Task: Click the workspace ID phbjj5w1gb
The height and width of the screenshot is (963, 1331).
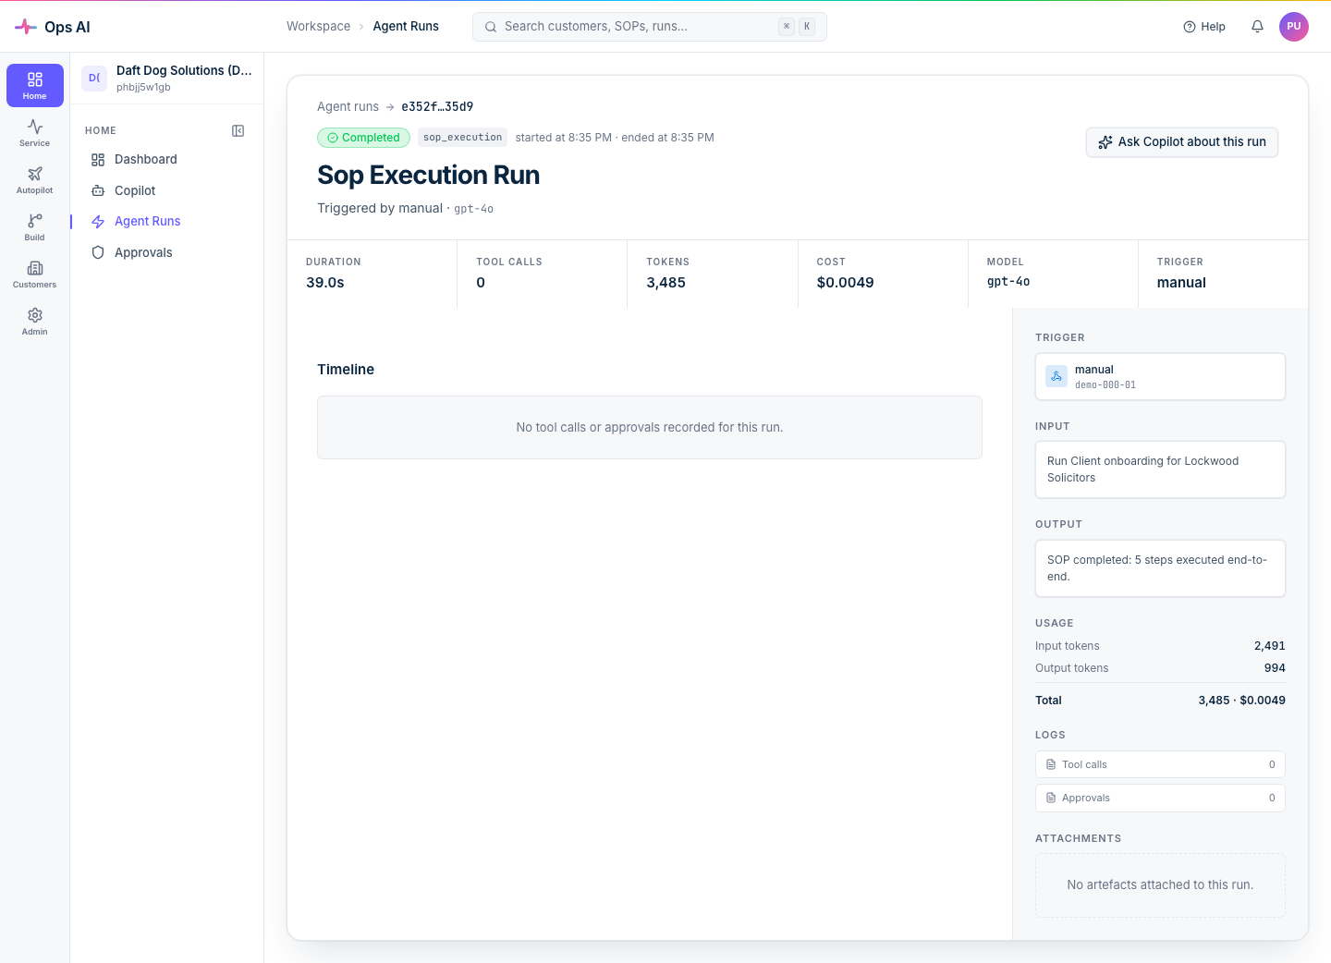Action: tap(143, 88)
